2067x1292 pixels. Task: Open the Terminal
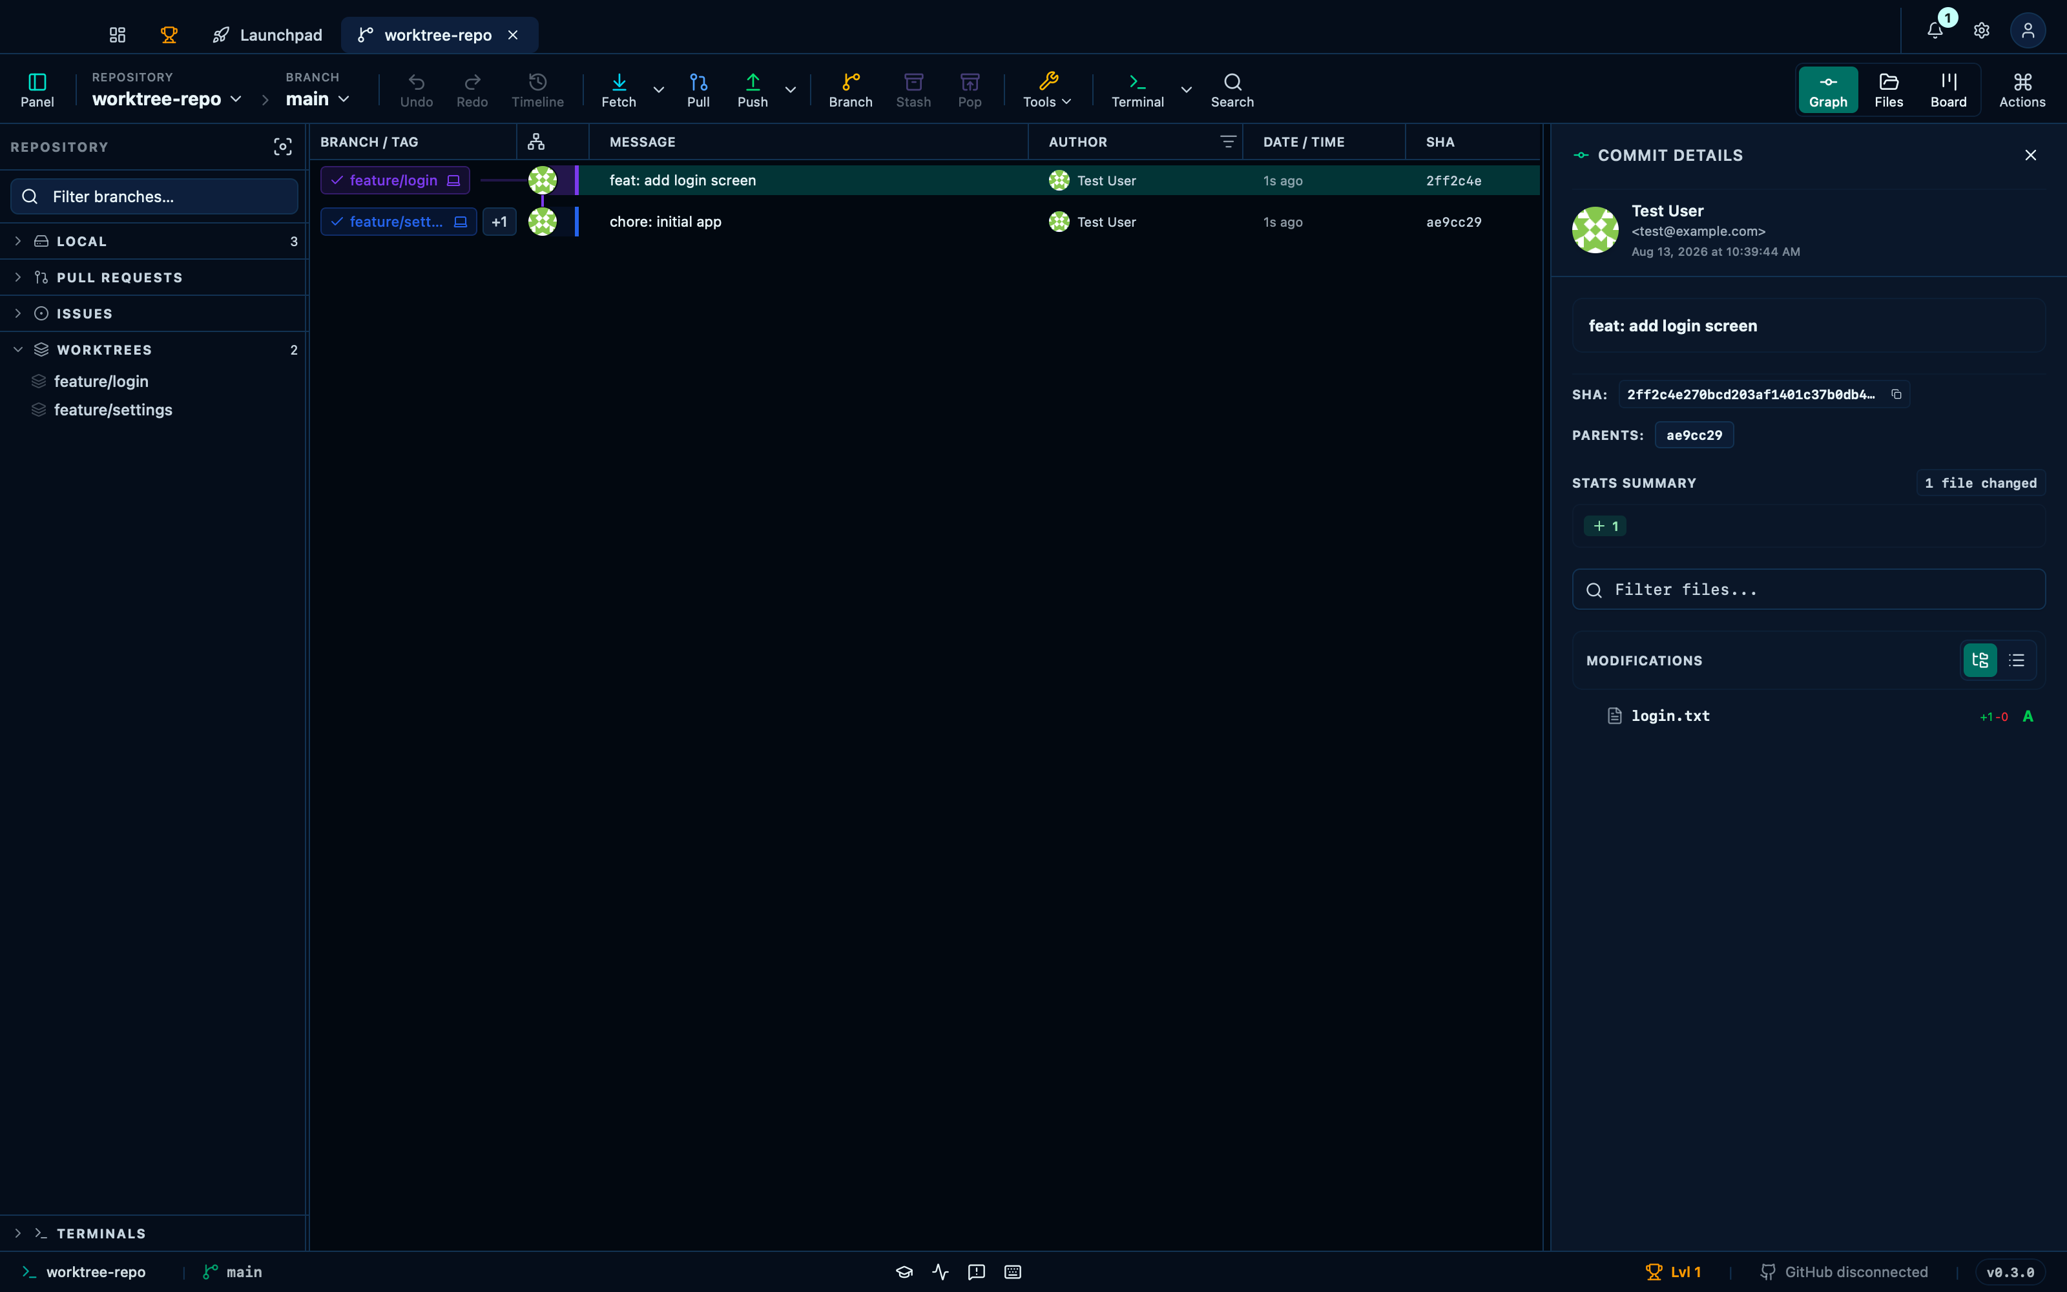click(x=1137, y=90)
